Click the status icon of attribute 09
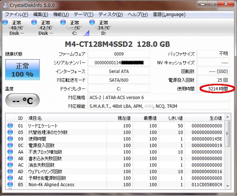Viewport: 237px width, 196px height. 10,139
